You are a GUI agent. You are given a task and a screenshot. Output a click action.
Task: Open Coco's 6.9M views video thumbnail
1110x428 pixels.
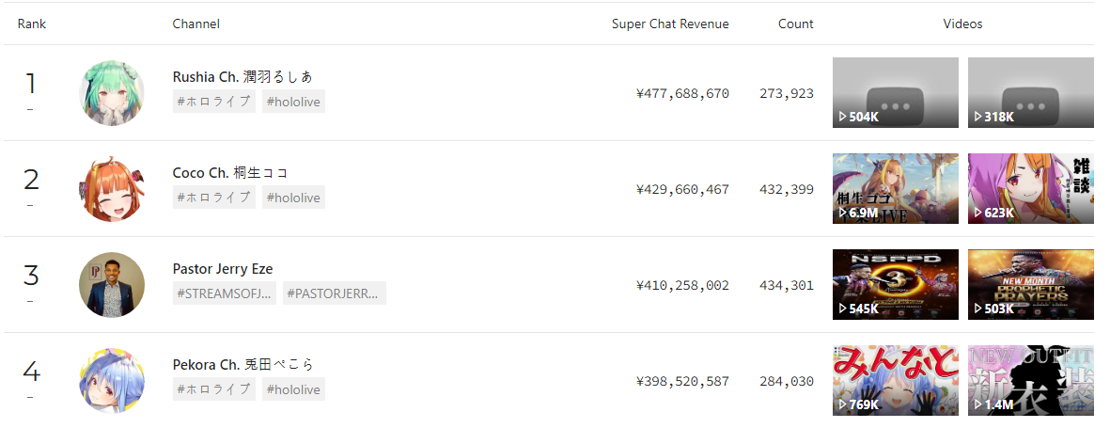pyautogui.click(x=895, y=188)
